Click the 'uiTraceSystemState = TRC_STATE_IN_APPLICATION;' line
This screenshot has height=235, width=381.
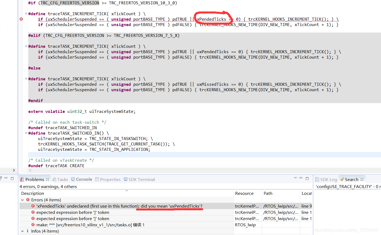pyautogui.click(x=94, y=149)
